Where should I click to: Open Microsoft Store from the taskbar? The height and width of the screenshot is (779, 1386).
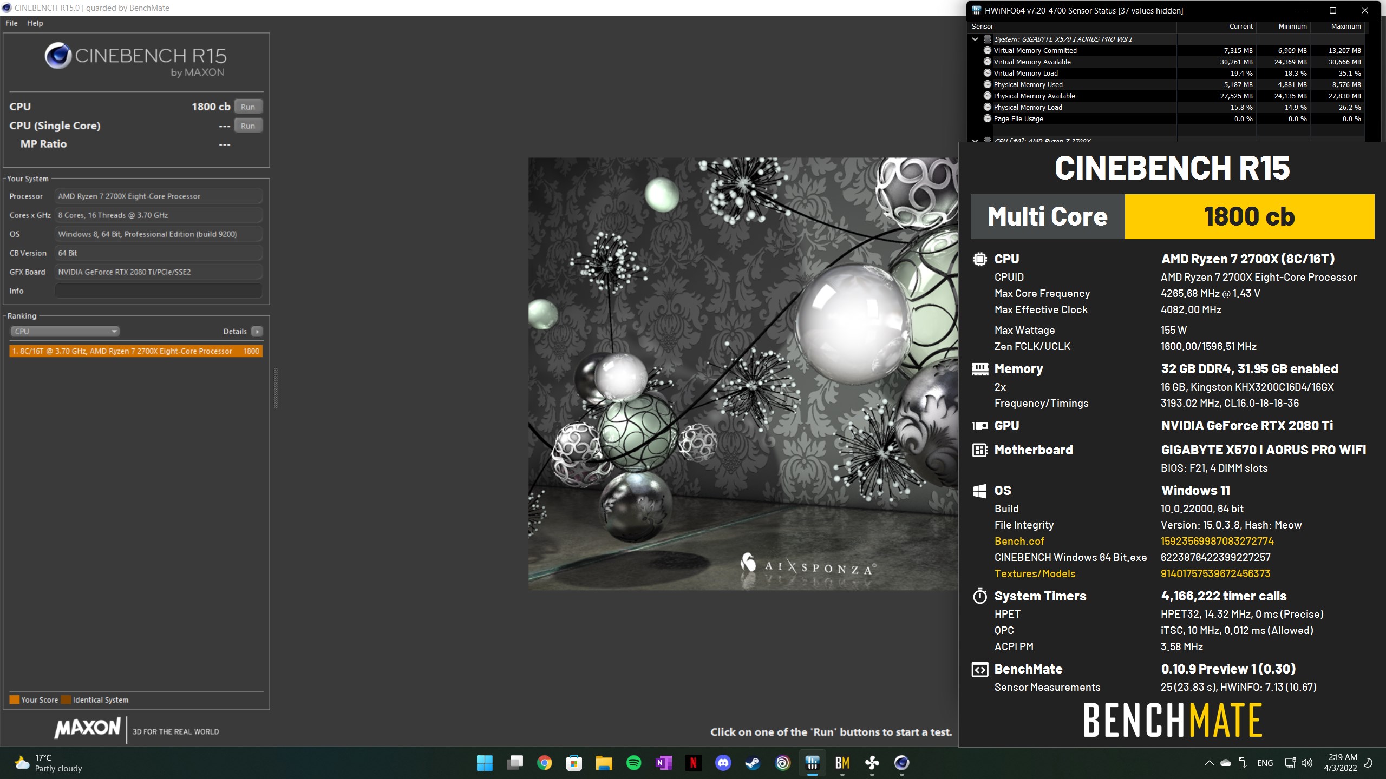click(x=574, y=763)
